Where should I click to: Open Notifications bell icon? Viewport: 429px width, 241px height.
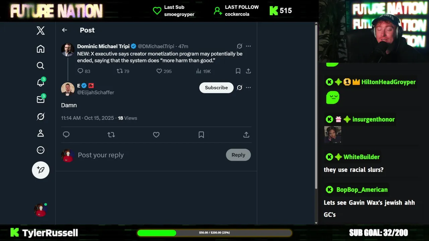(41, 82)
